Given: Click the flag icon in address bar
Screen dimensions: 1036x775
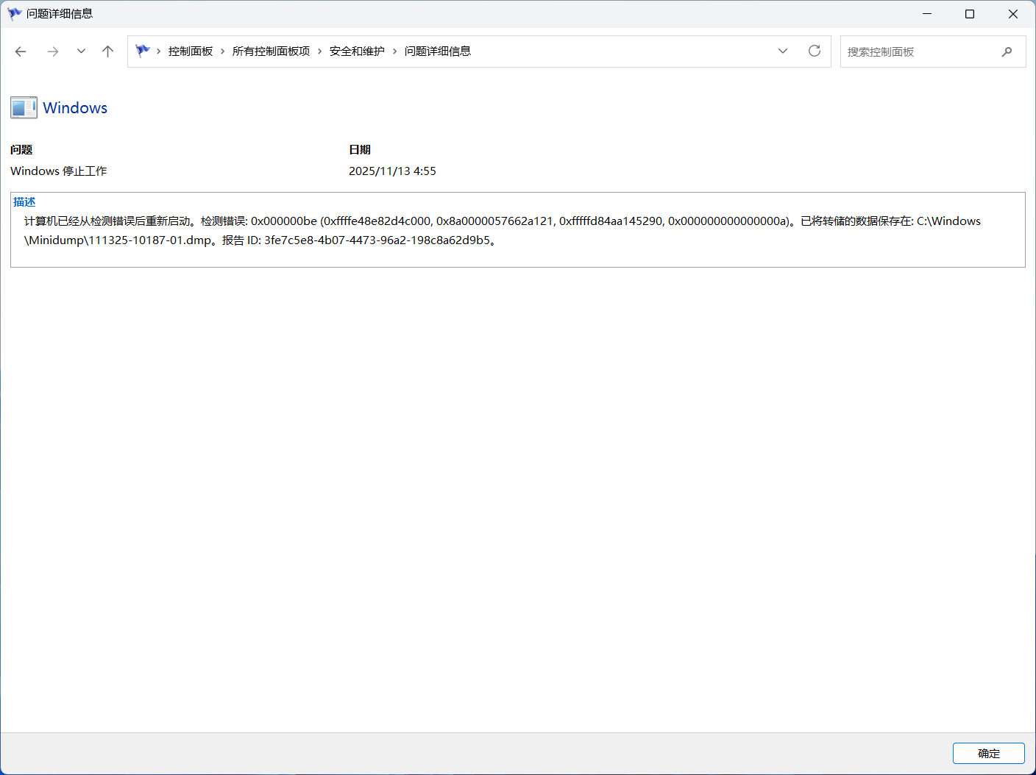Looking at the screenshot, I should [x=143, y=51].
